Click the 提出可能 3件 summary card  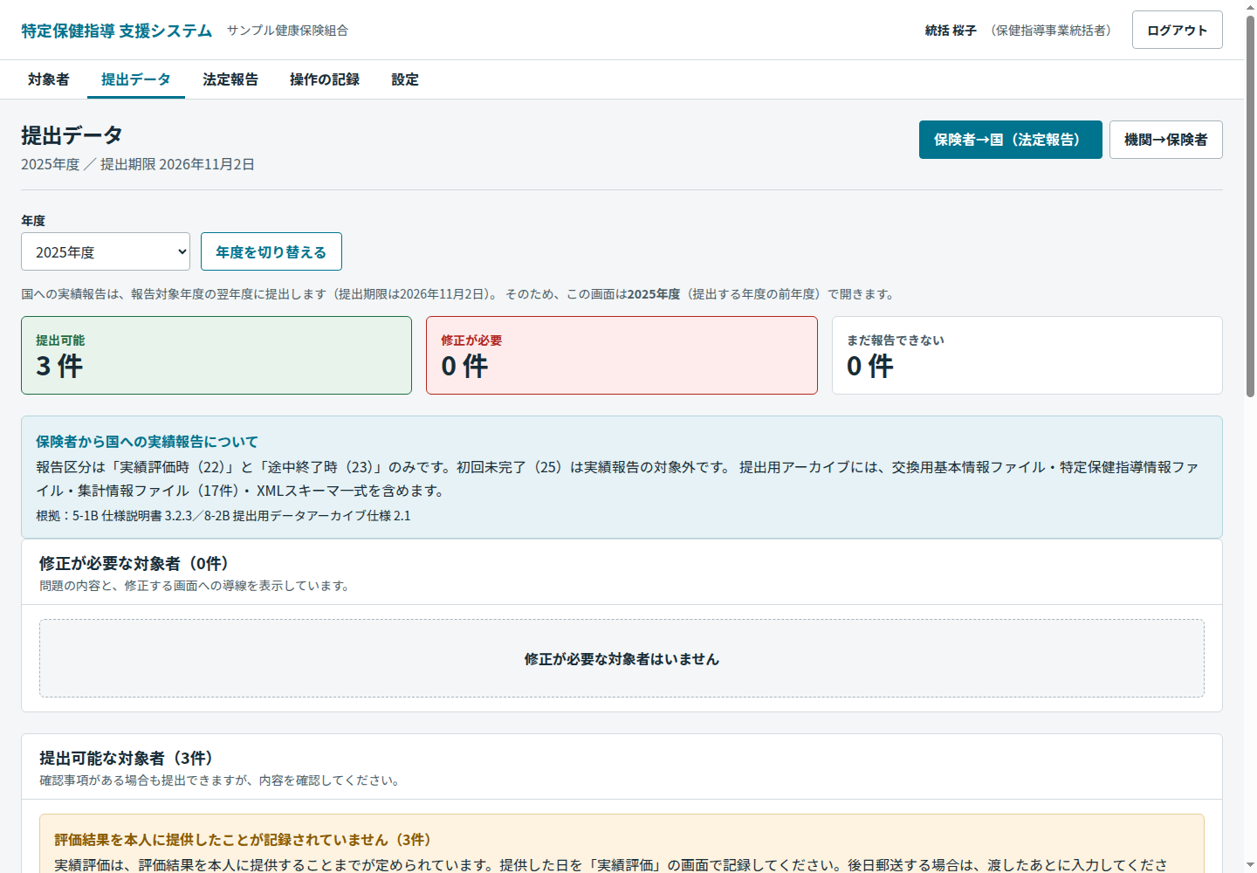216,355
